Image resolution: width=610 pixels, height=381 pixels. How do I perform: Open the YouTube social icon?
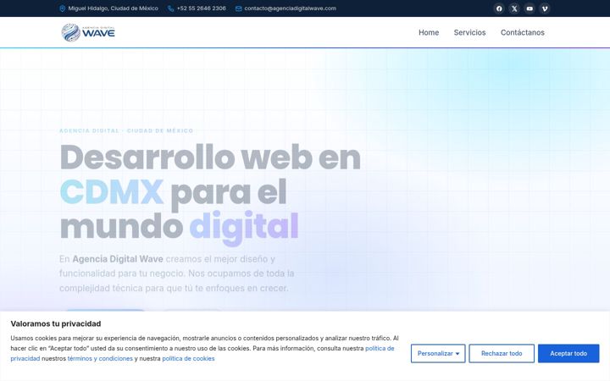530,8
